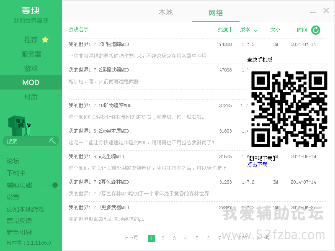335x251 pixels.
Task: Open the 下载中 list
Action: pos(16,173)
